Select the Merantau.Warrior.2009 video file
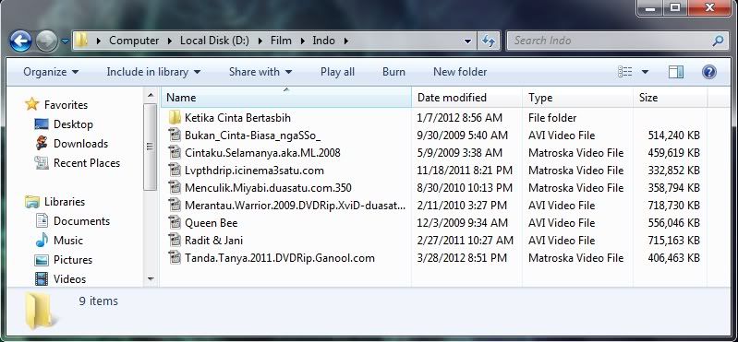 (x=295, y=206)
